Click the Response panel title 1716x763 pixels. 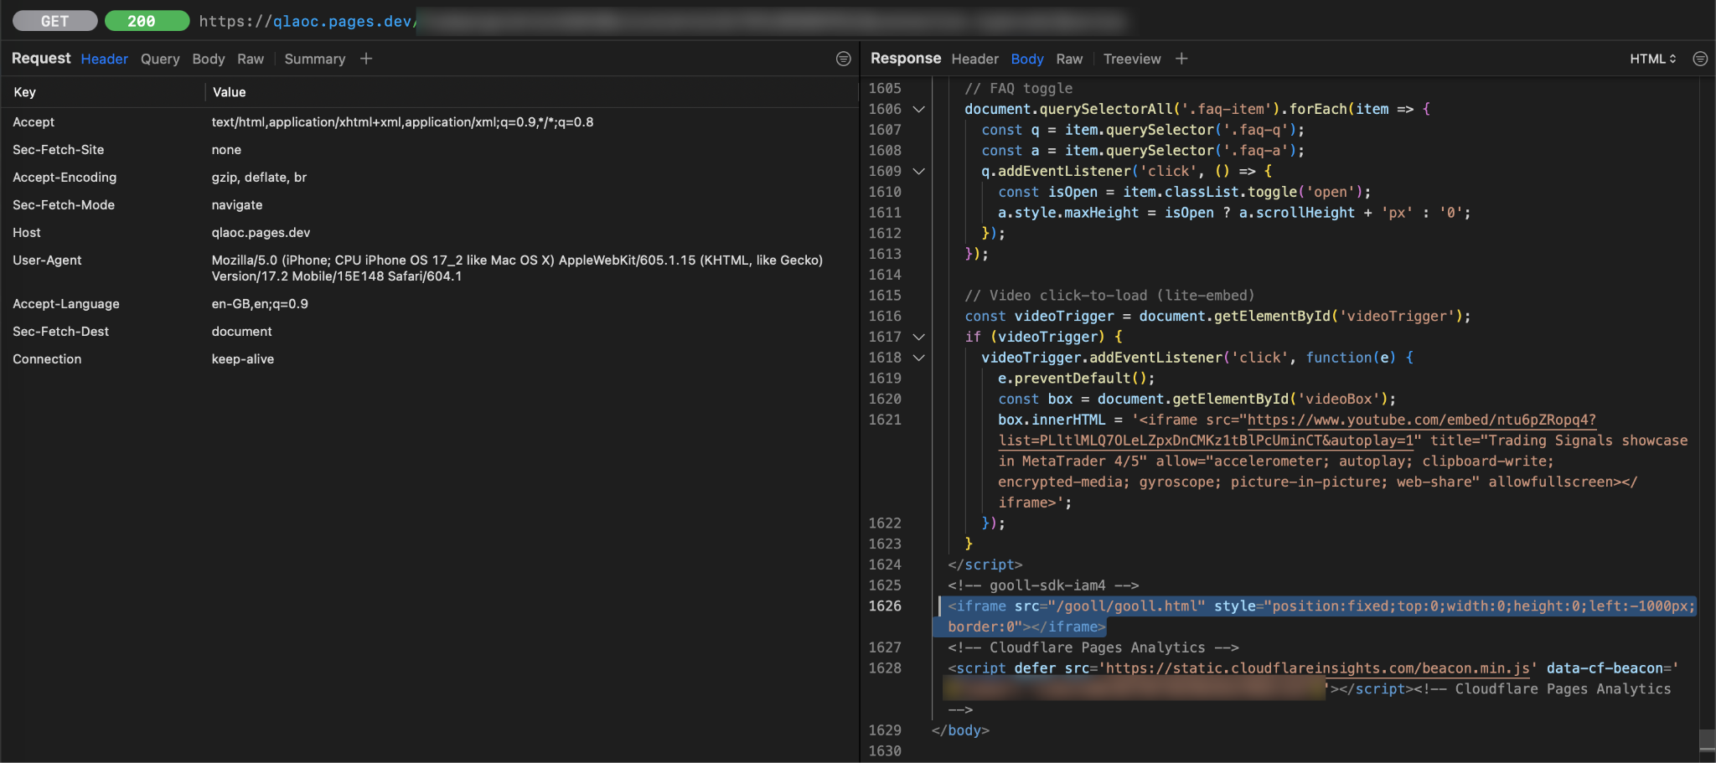[x=906, y=59]
